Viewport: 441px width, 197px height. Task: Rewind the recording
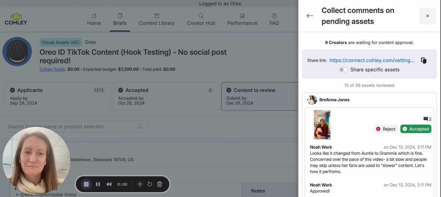(109, 184)
